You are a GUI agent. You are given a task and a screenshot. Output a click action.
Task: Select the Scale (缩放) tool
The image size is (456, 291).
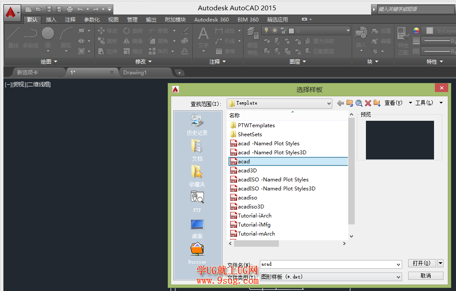click(x=133, y=51)
